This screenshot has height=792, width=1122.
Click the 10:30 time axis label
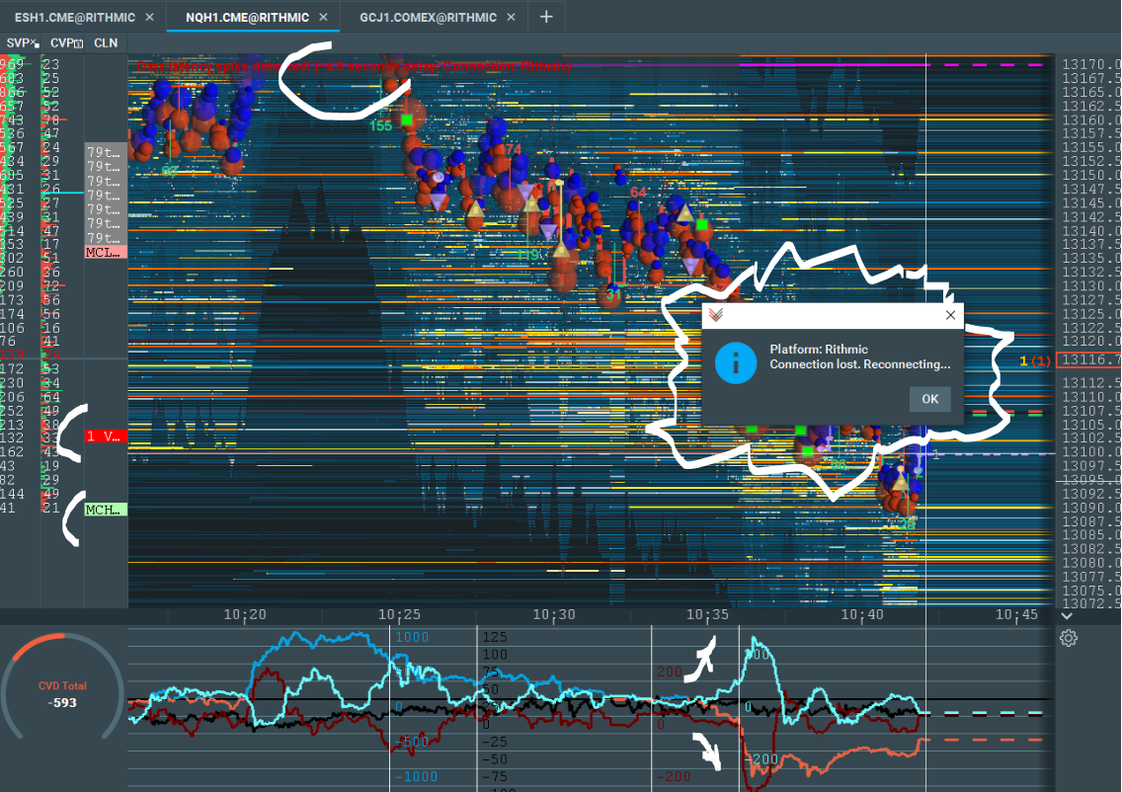(554, 614)
